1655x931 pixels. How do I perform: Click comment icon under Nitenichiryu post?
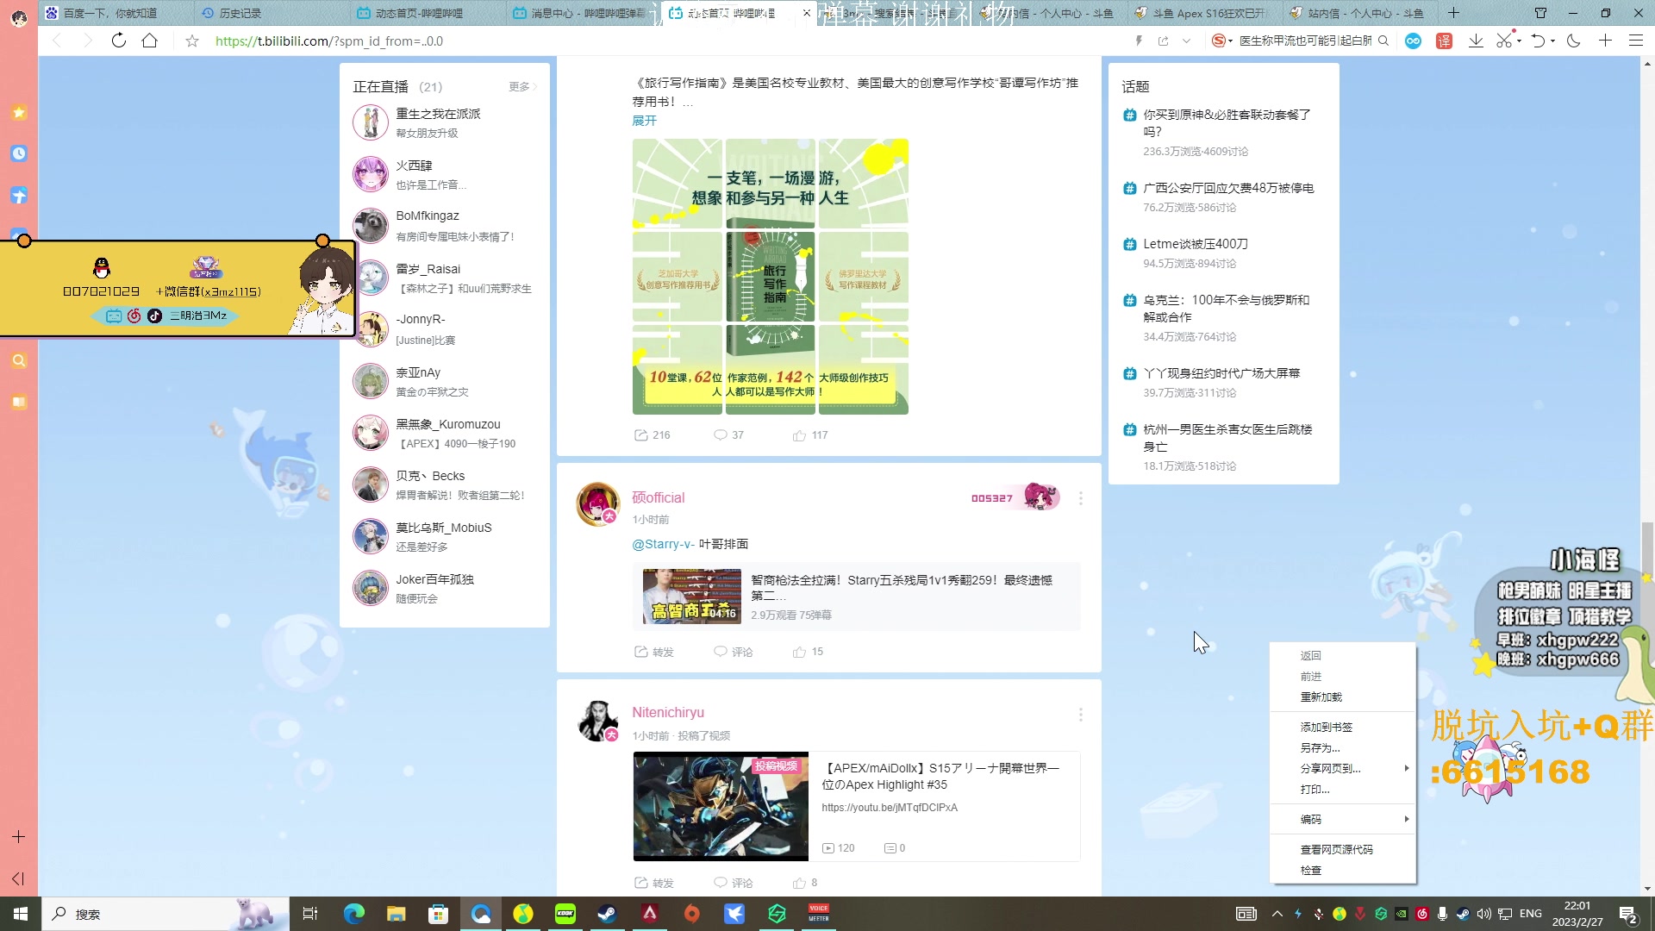tap(721, 883)
